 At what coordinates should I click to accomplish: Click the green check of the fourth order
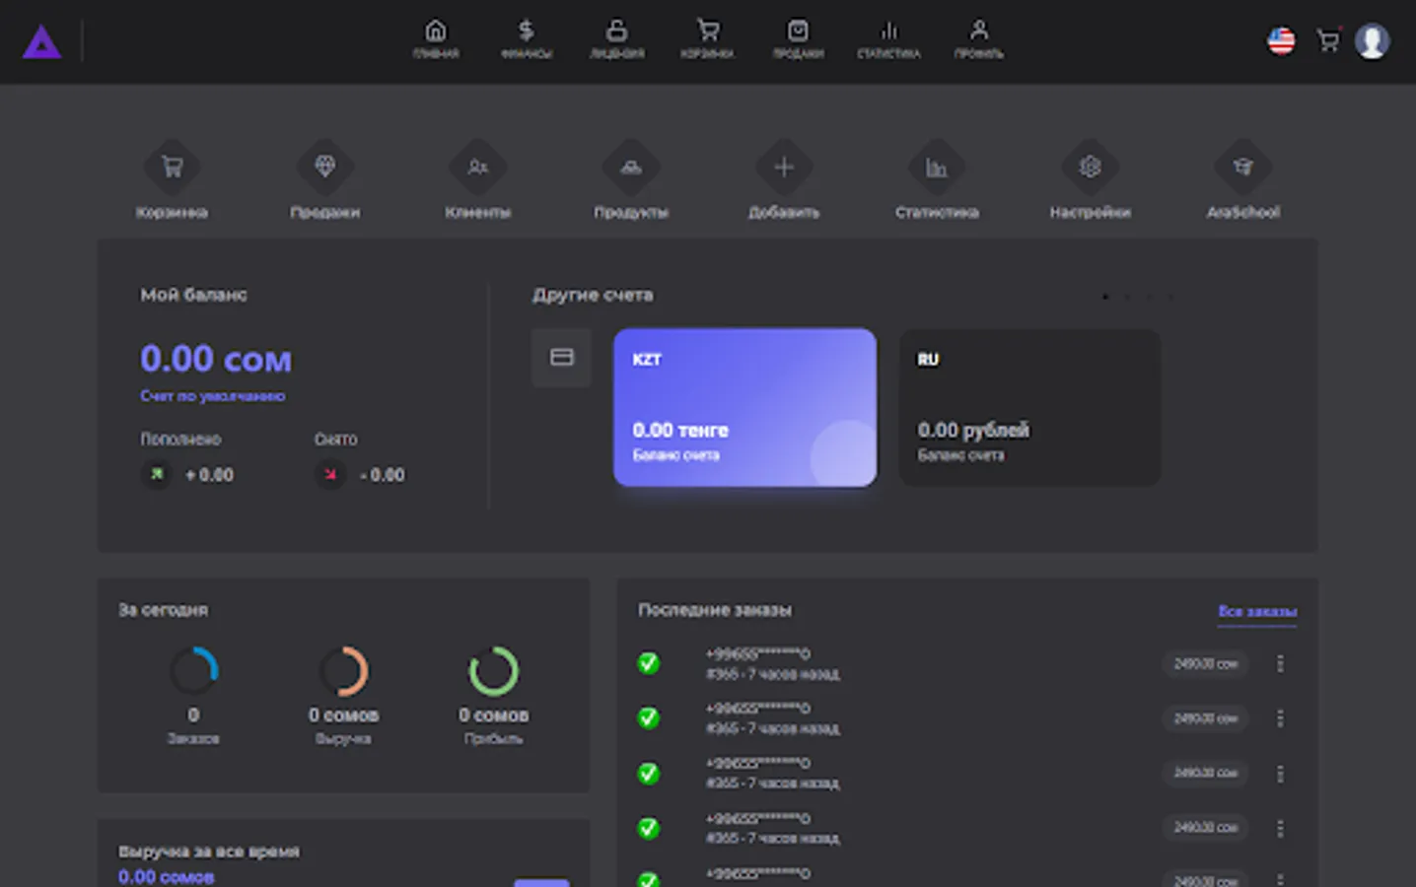click(x=648, y=828)
